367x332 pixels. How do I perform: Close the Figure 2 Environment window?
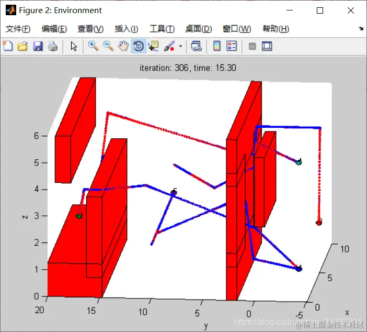pyautogui.click(x=351, y=10)
